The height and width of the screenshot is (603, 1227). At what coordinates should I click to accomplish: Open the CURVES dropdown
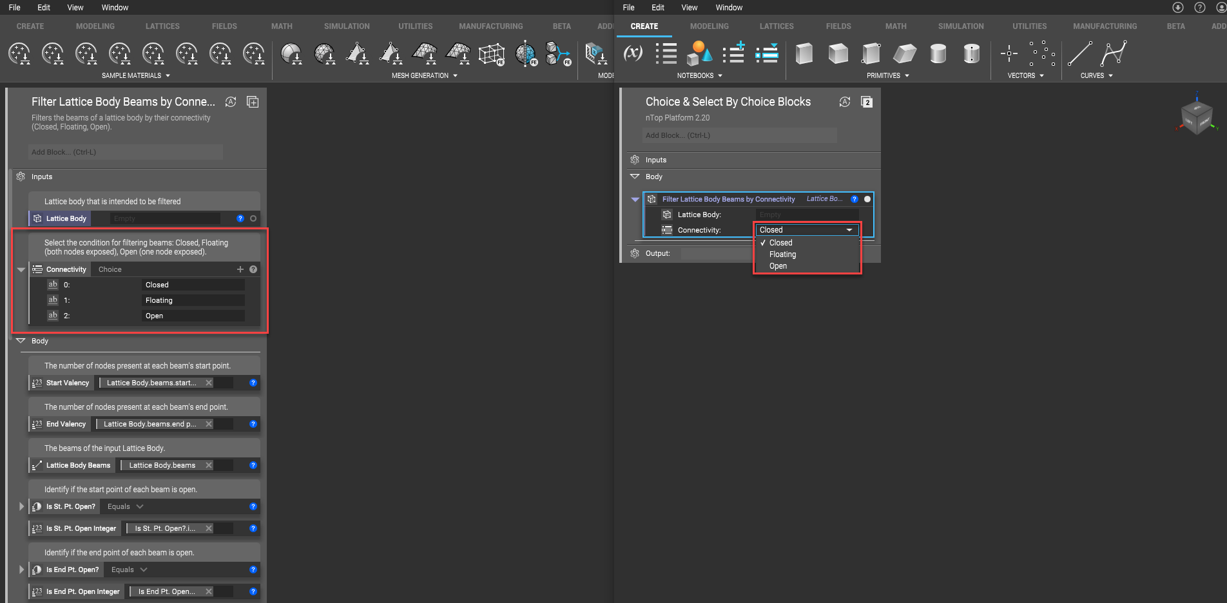[1097, 75]
